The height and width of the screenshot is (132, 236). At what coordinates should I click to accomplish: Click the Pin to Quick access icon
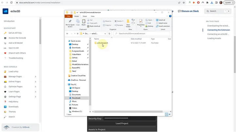pyautogui.click(x=70, y=22)
